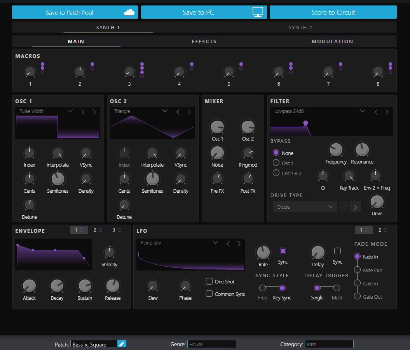This screenshot has width=410, height=350.
Task: Switch to the Synth 1 tab
Action: (108, 28)
